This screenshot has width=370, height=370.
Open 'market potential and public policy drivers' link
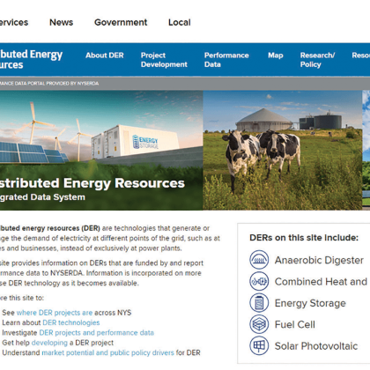[x=108, y=352]
